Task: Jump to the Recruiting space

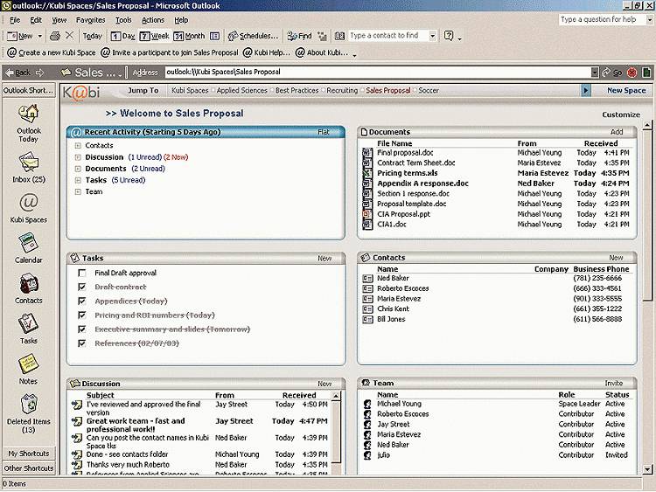Action: point(342,90)
